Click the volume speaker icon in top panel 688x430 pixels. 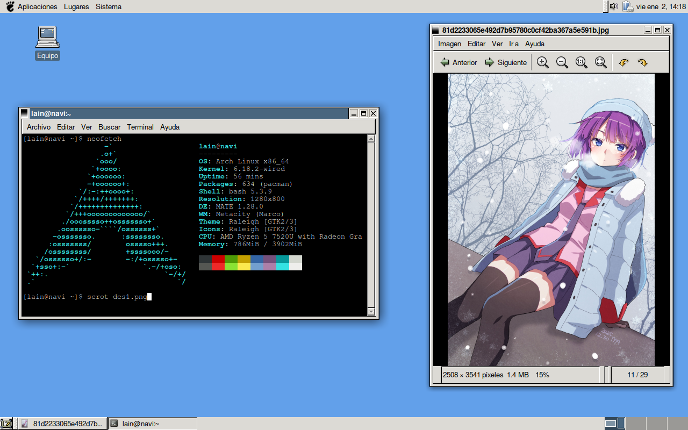click(x=614, y=6)
